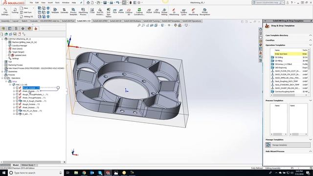Screen dimensions: 313x176
Task: Select the Profile operation tool
Action: (x=121, y=11)
